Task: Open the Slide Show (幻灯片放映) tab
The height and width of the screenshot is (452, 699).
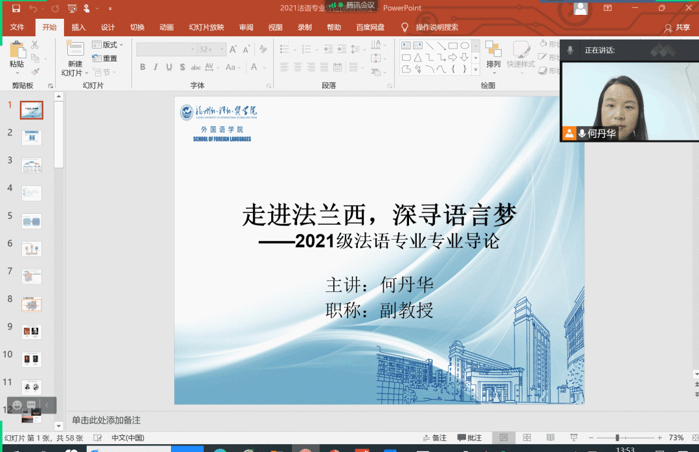Action: click(x=206, y=27)
